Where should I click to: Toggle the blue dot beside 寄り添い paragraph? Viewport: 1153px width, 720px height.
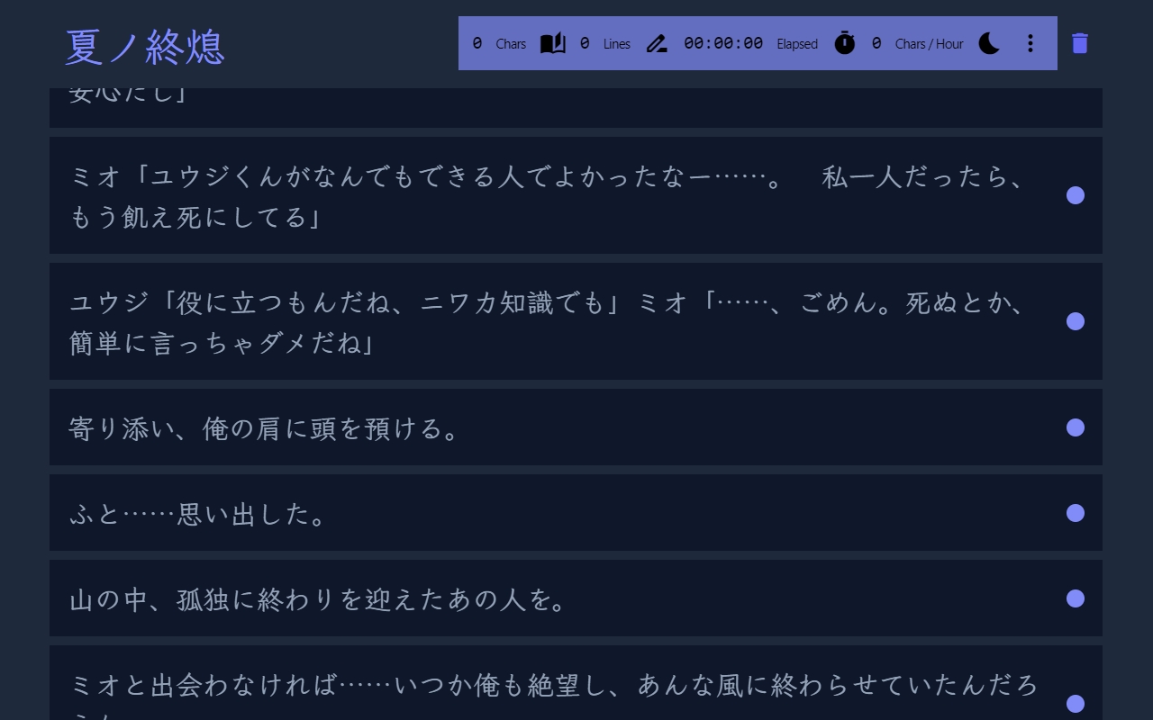click(x=1076, y=429)
